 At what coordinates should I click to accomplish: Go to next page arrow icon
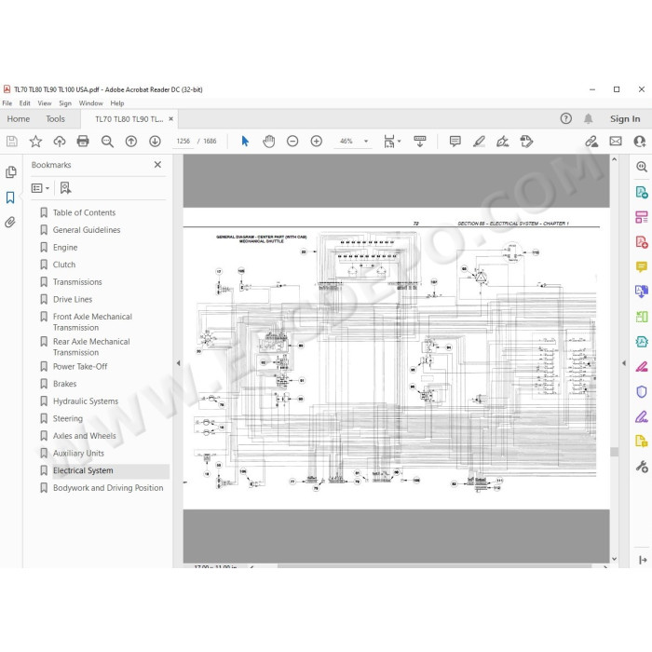pos(156,142)
